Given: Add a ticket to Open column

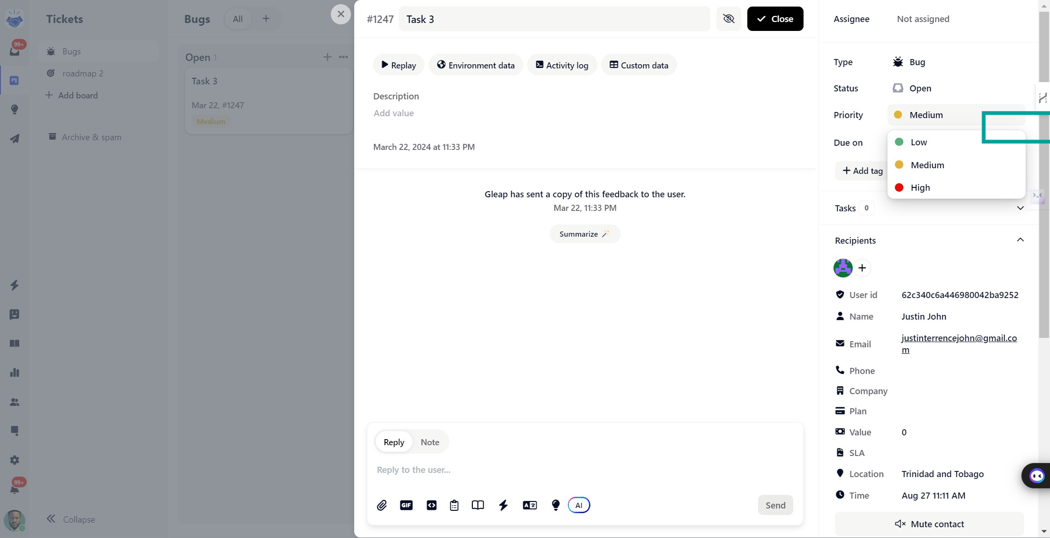Looking at the screenshot, I should (327, 57).
